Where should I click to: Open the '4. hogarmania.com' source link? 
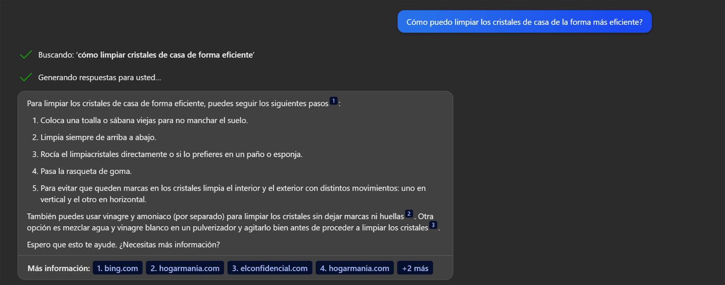[354, 268]
